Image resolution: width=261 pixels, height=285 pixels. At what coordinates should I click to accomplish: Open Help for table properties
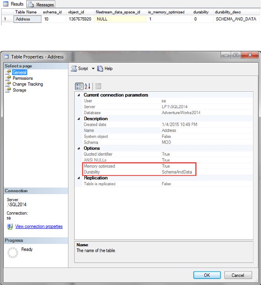pyautogui.click(x=105, y=69)
